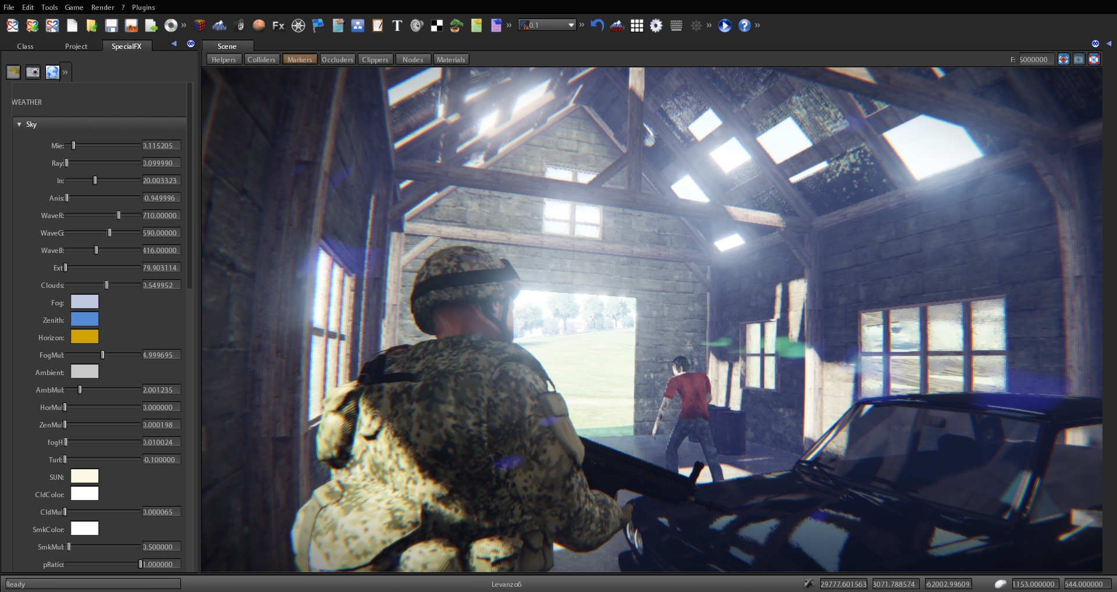The height and width of the screenshot is (592, 1117).
Task: Toggle the Occluders display mode
Action: (337, 59)
